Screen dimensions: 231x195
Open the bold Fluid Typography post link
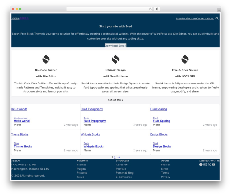95,121
